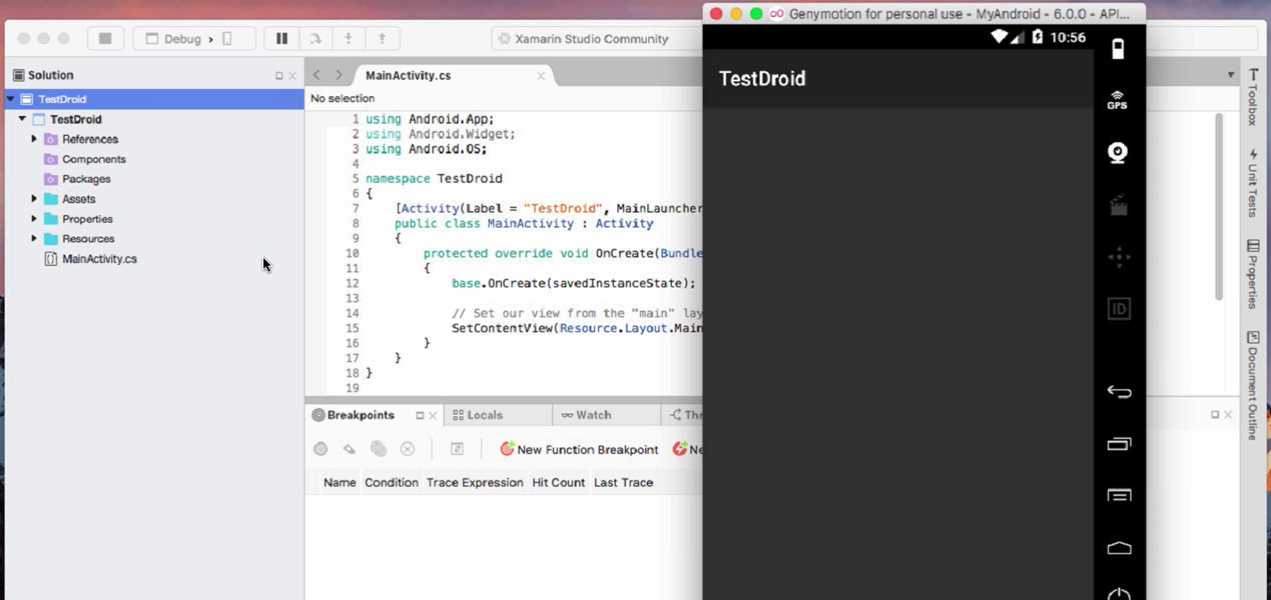This screenshot has width=1271, height=600.
Task: Tap Android Menu button in Genymotion
Action: pos(1119,495)
